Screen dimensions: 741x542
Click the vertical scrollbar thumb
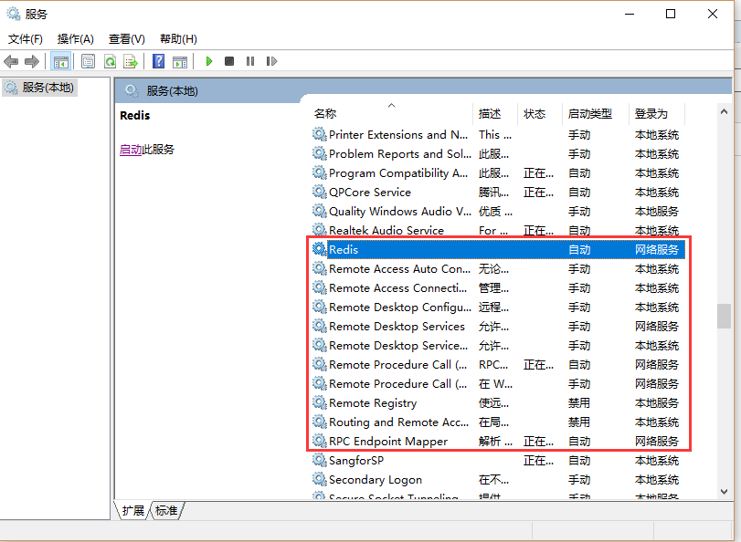pyautogui.click(x=724, y=316)
